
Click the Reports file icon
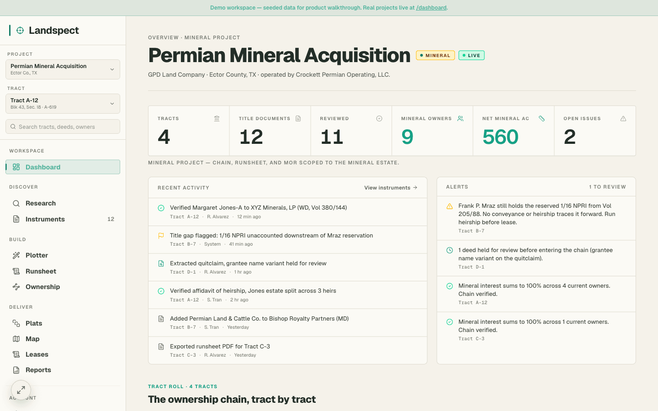pos(16,370)
